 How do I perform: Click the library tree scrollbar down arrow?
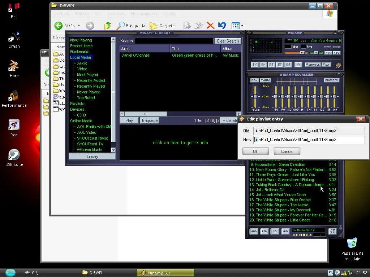[113, 150]
